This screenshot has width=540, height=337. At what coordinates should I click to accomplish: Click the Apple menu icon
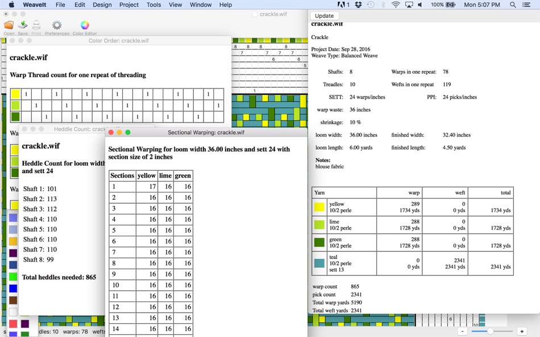[x=11, y=5]
